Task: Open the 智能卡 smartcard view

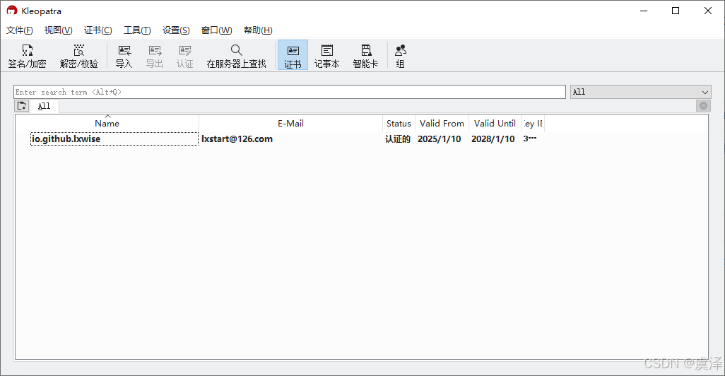Action: [365, 56]
